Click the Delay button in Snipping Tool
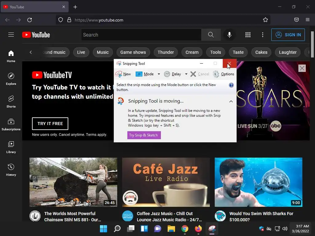 click(173, 74)
